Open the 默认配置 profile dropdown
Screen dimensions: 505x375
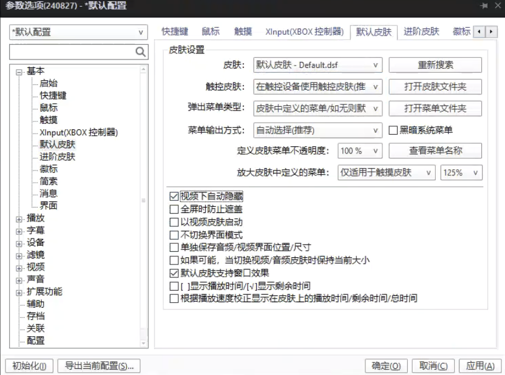[x=78, y=32]
